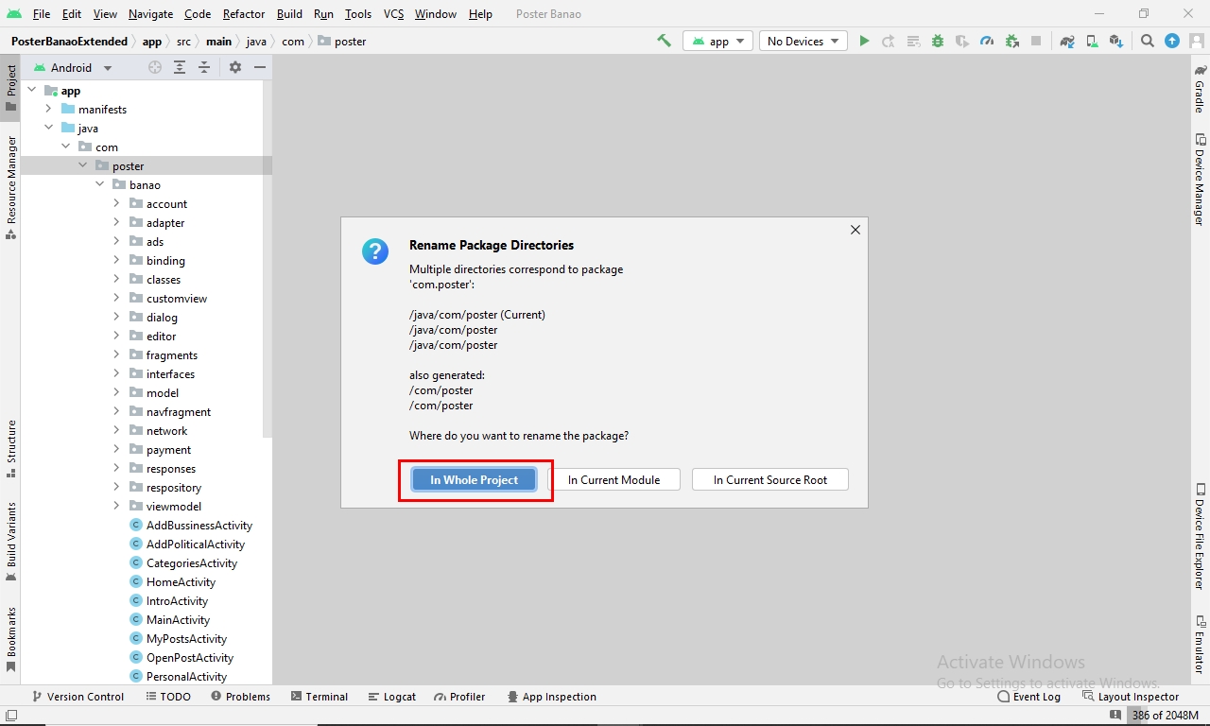This screenshot has width=1210, height=726.
Task: Expand the manifests folder
Action: (x=49, y=110)
